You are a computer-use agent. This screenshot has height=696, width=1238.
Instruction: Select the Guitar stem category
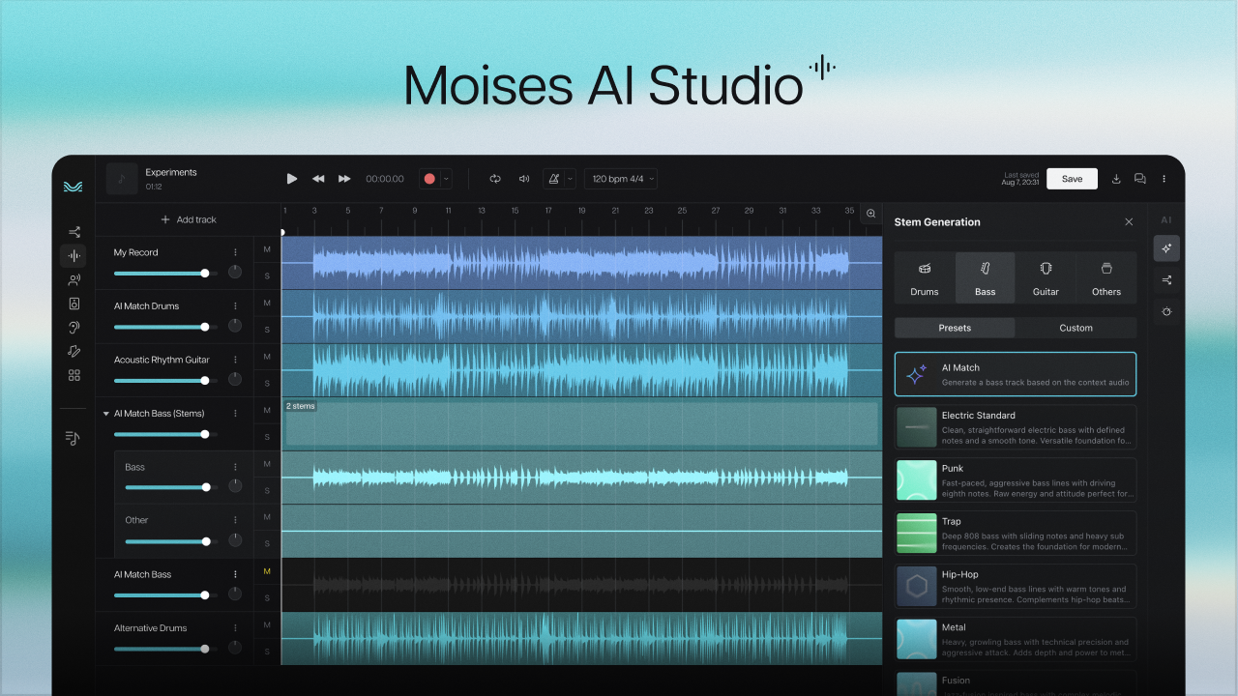click(1046, 277)
